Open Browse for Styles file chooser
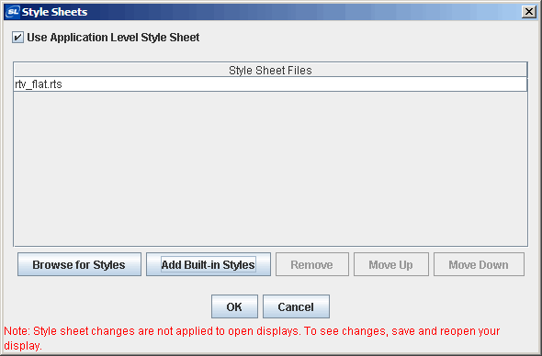The height and width of the screenshot is (356, 542). pyautogui.click(x=79, y=264)
